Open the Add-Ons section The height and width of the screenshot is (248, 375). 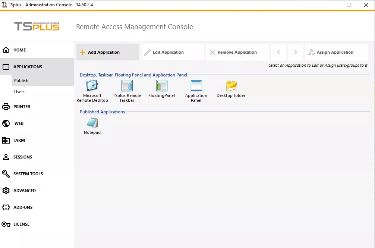pos(23,207)
